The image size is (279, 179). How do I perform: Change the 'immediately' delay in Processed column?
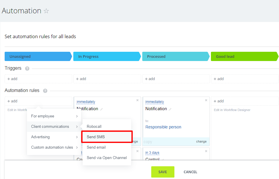click(x=155, y=102)
